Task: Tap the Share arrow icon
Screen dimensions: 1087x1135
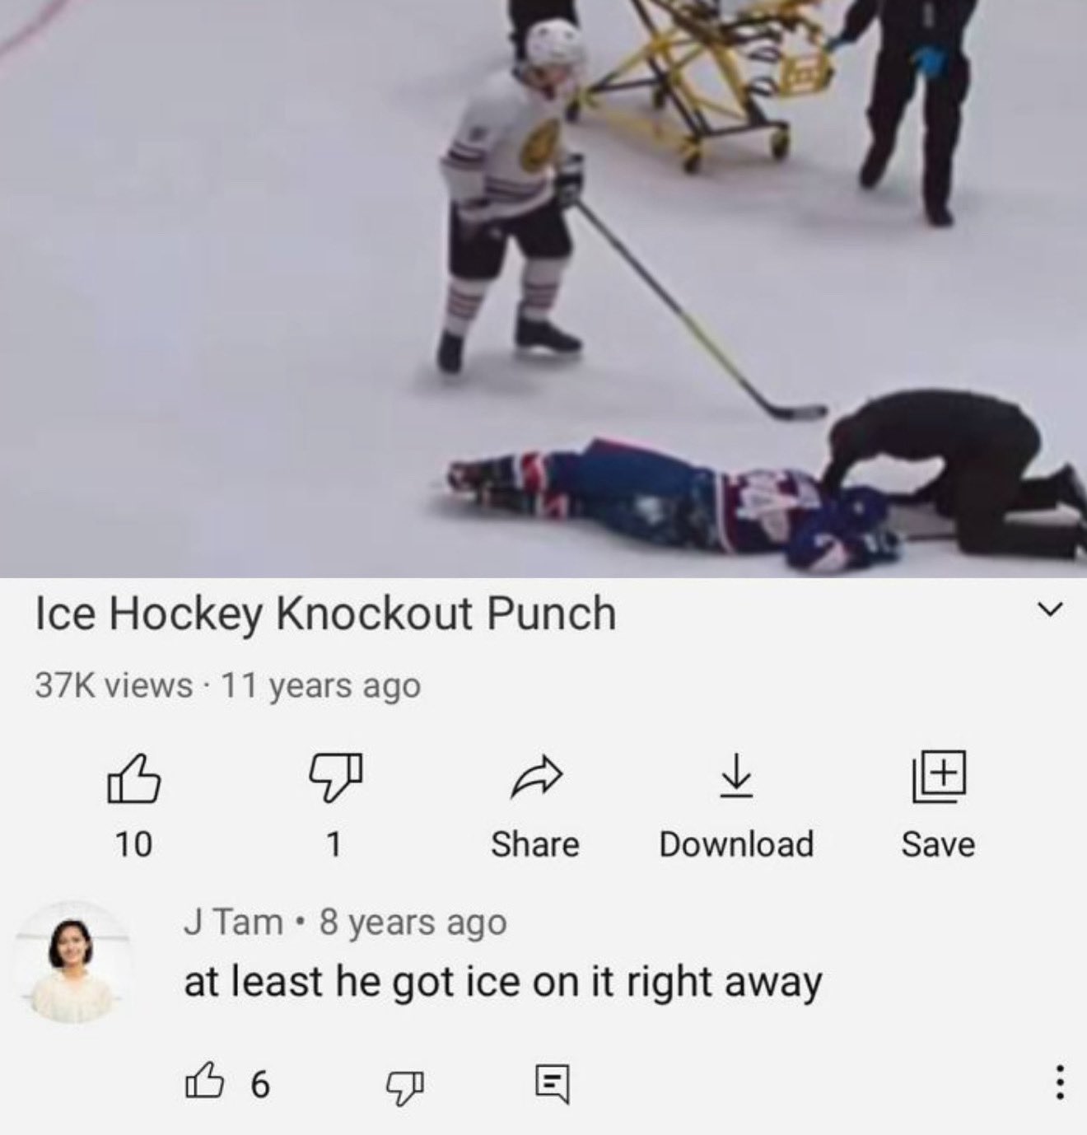Action: pyautogui.click(x=535, y=778)
